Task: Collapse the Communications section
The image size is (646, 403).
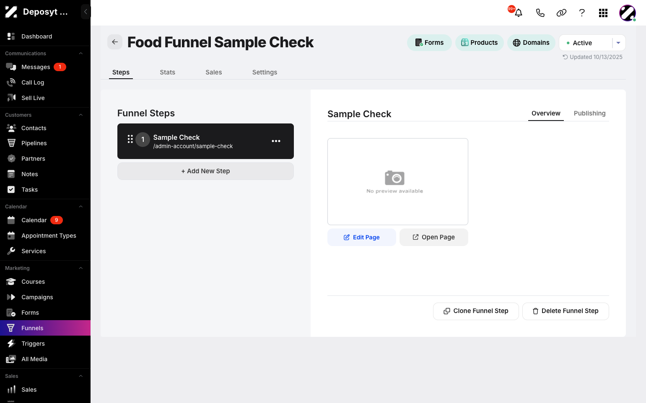Action: [x=81, y=54]
